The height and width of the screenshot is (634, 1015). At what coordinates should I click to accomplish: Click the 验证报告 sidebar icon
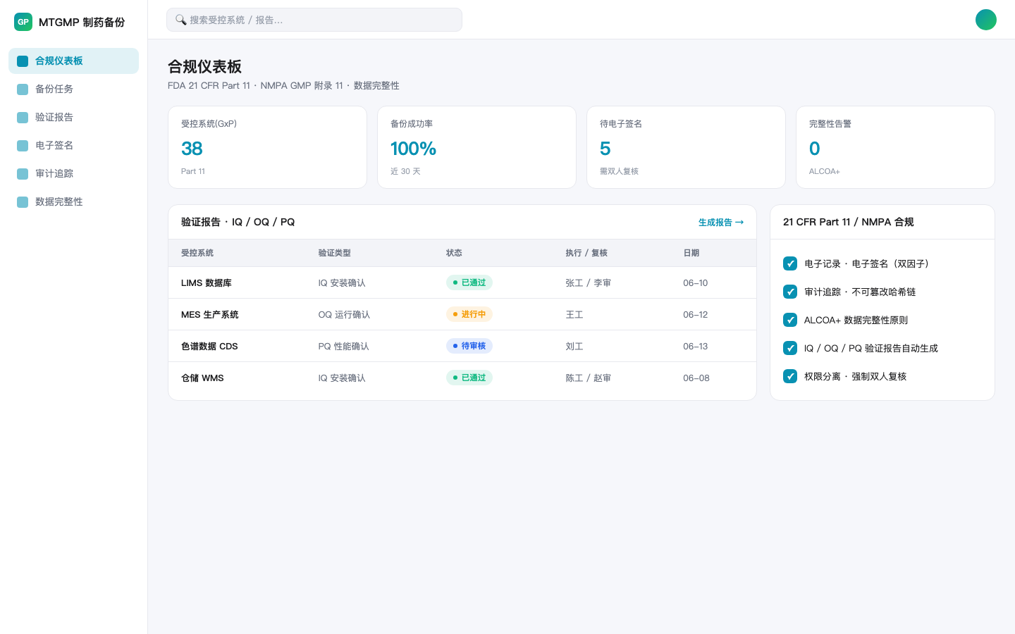click(23, 118)
